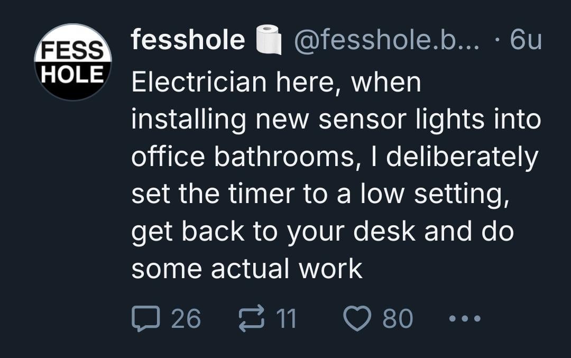The width and height of the screenshot is (571, 358).
Task: Click the word "deliberately" in the post
Action: [x=462, y=158]
